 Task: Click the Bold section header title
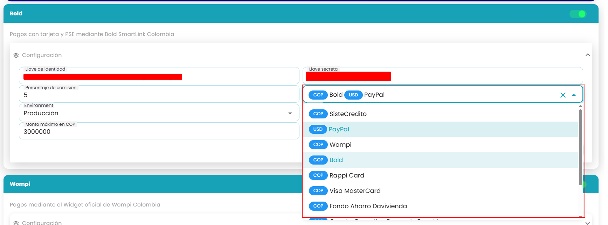[x=16, y=14]
